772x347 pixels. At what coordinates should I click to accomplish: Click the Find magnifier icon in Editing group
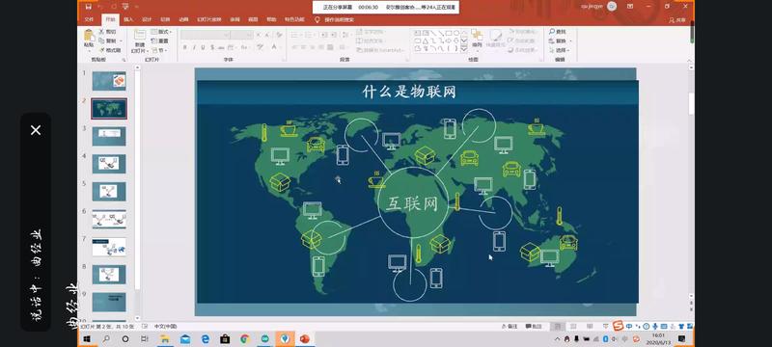(552, 32)
